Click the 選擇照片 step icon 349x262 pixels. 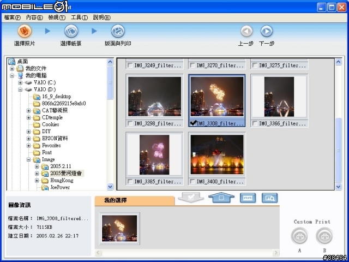tap(25, 31)
